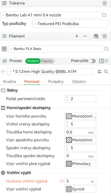Click the AMS filament sync icon
The height and width of the screenshot is (196, 111).
point(96,36)
